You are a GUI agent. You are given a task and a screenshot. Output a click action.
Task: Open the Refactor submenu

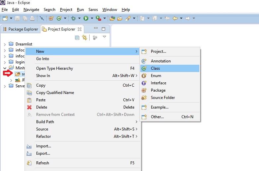point(83,136)
